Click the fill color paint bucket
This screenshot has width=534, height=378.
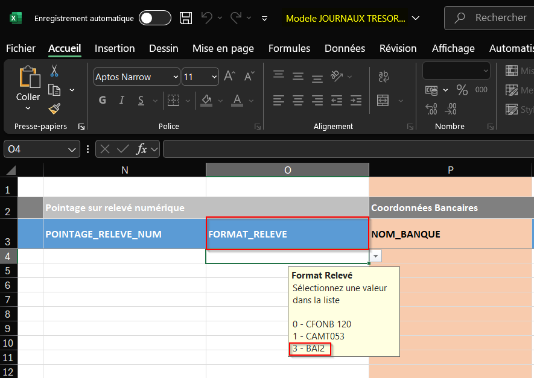206,100
